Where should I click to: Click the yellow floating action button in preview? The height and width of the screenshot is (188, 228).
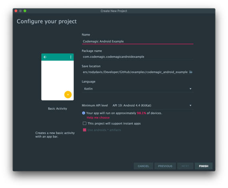[68, 95]
